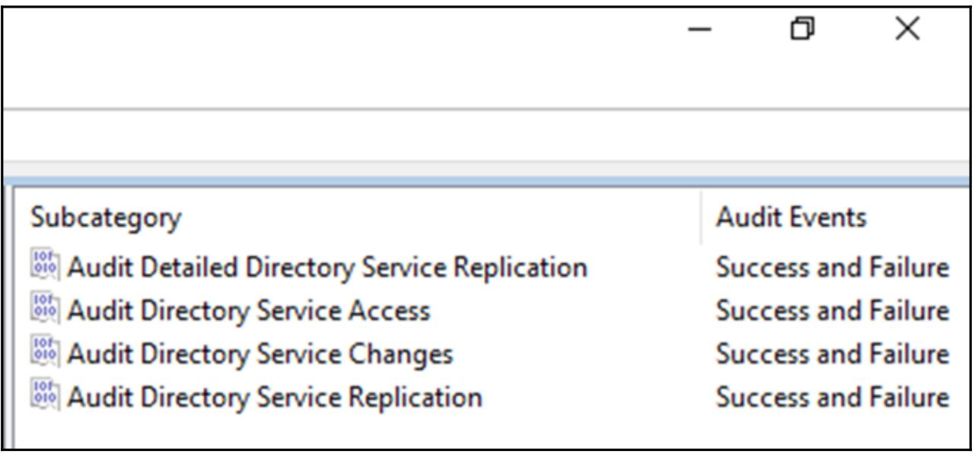Select the Audit Directory Service Changes name
Image resolution: width=975 pixels, height=454 pixels.
point(260,354)
